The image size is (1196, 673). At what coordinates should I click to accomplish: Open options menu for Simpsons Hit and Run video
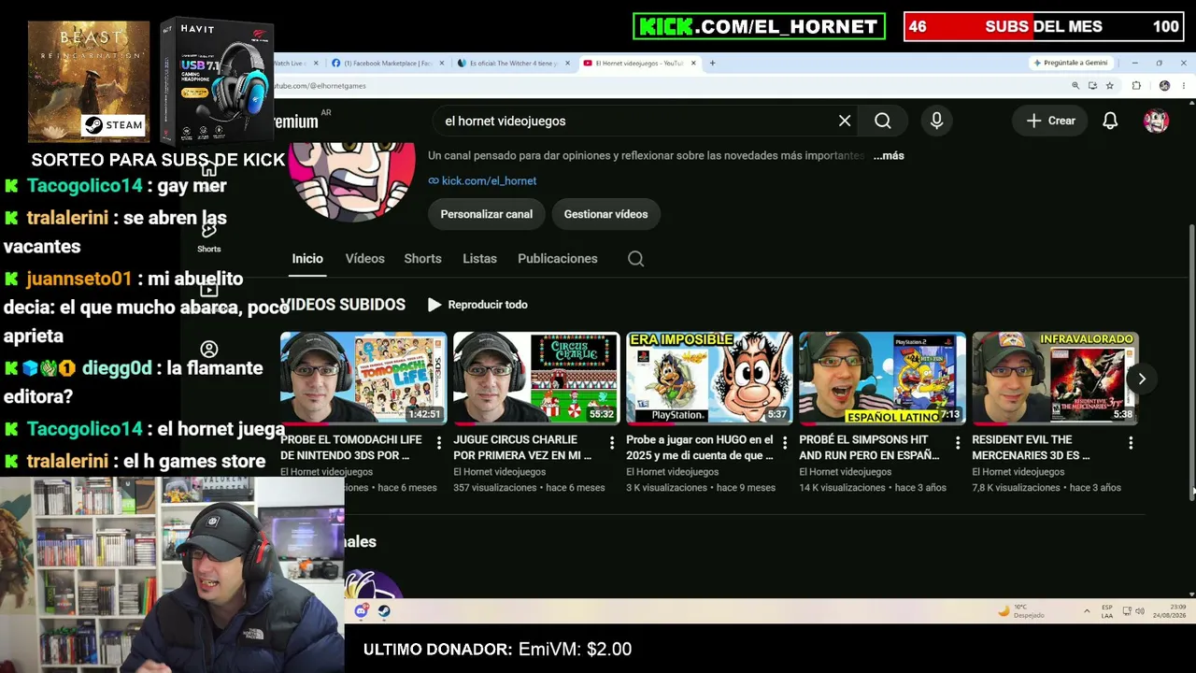[958, 442]
